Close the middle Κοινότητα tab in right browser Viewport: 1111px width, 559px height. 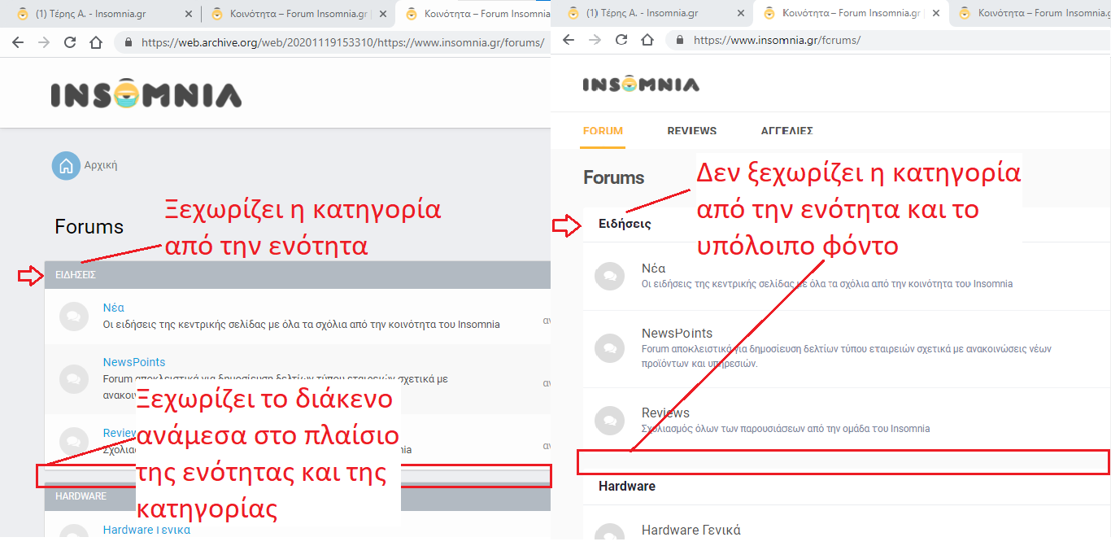[935, 14]
